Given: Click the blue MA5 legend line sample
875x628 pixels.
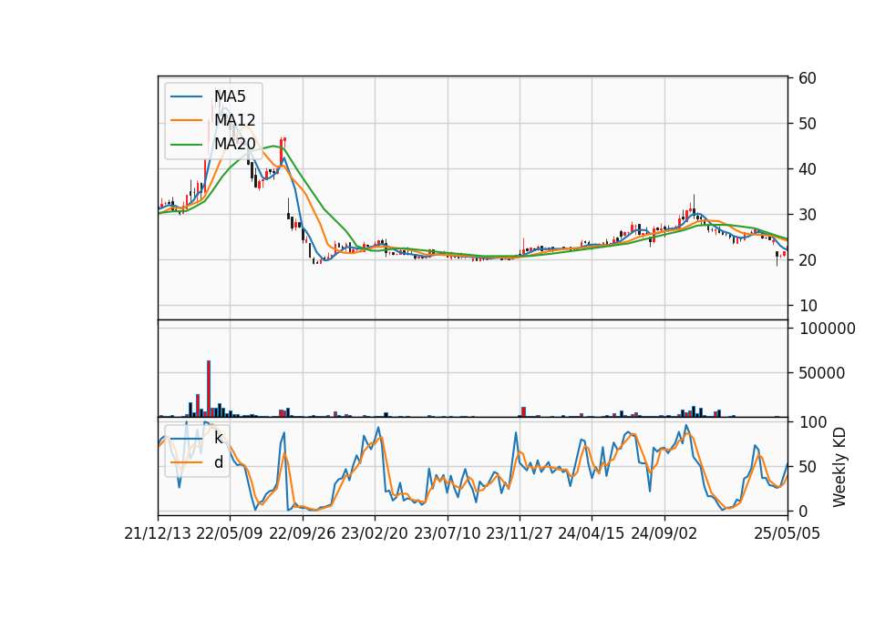Looking at the screenshot, I should click(x=186, y=96).
